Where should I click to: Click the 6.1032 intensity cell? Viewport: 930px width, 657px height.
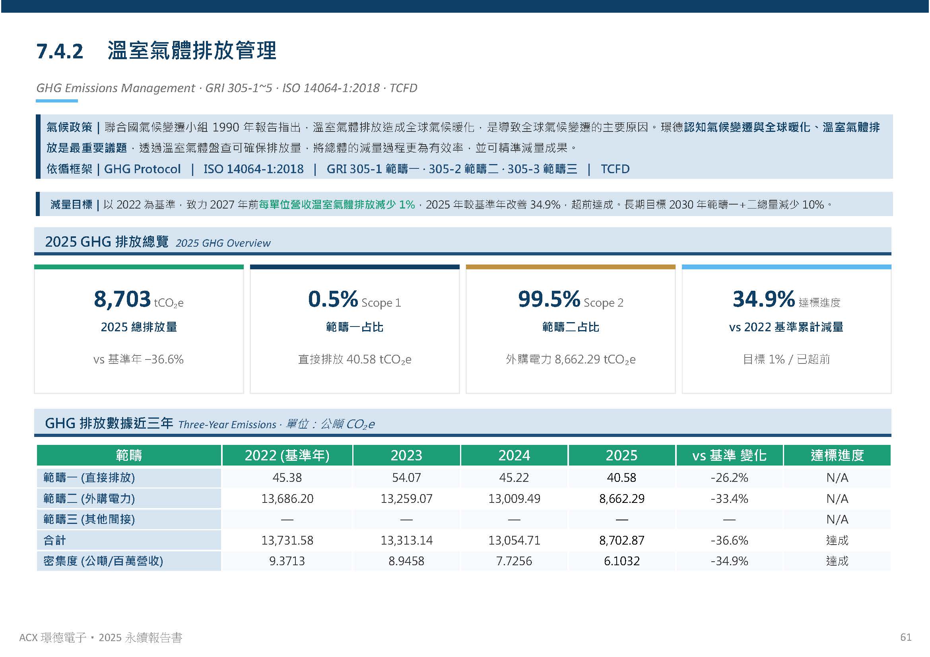[x=622, y=561]
